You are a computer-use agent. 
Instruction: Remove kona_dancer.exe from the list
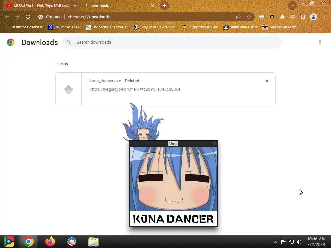click(267, 81)
